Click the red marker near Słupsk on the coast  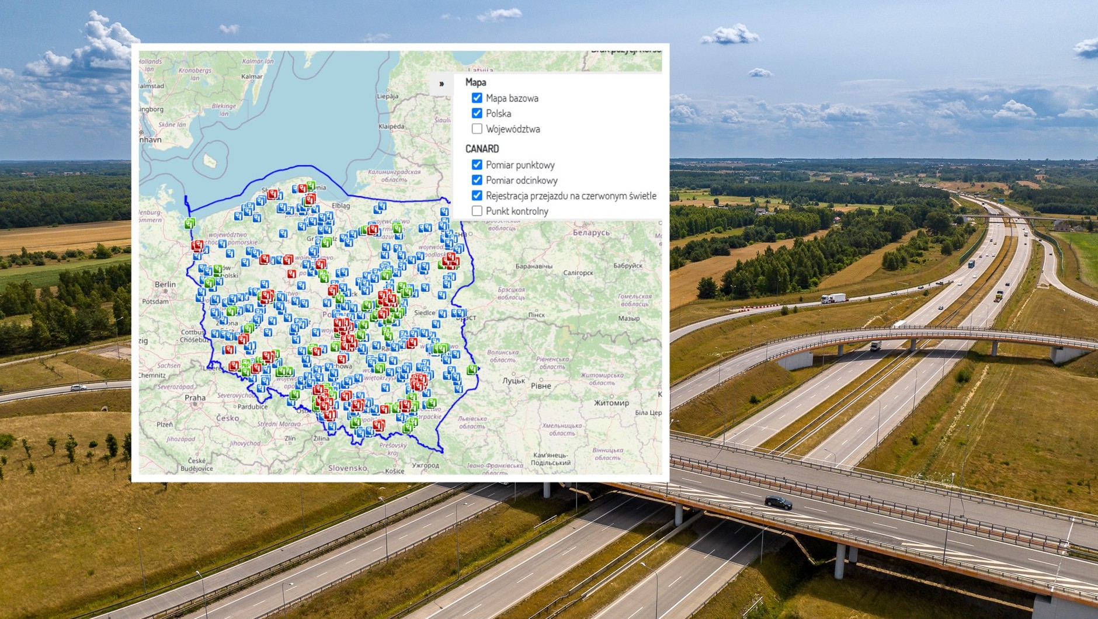(272, 195)
